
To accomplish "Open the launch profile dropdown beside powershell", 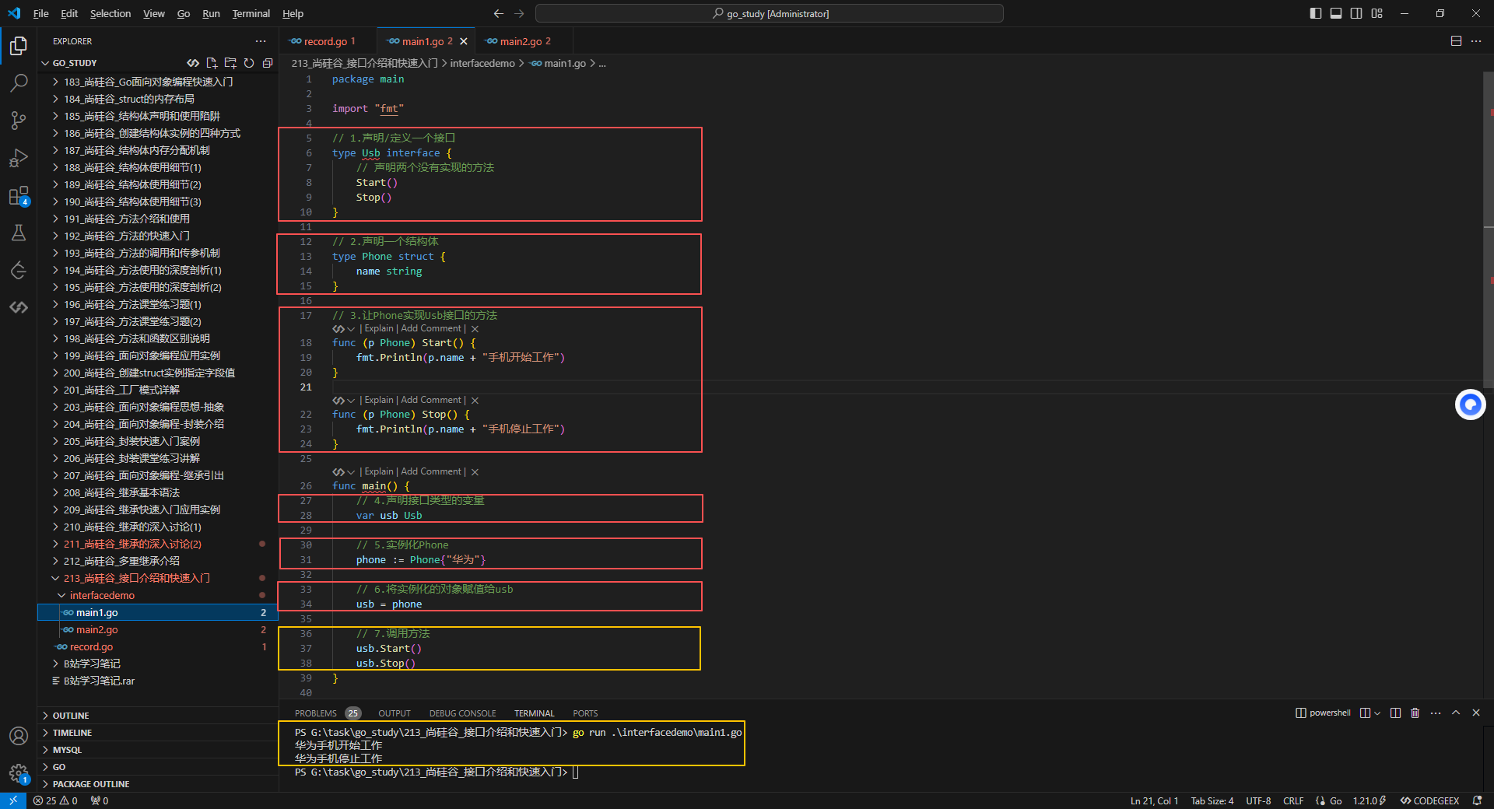I will 1377,713.
